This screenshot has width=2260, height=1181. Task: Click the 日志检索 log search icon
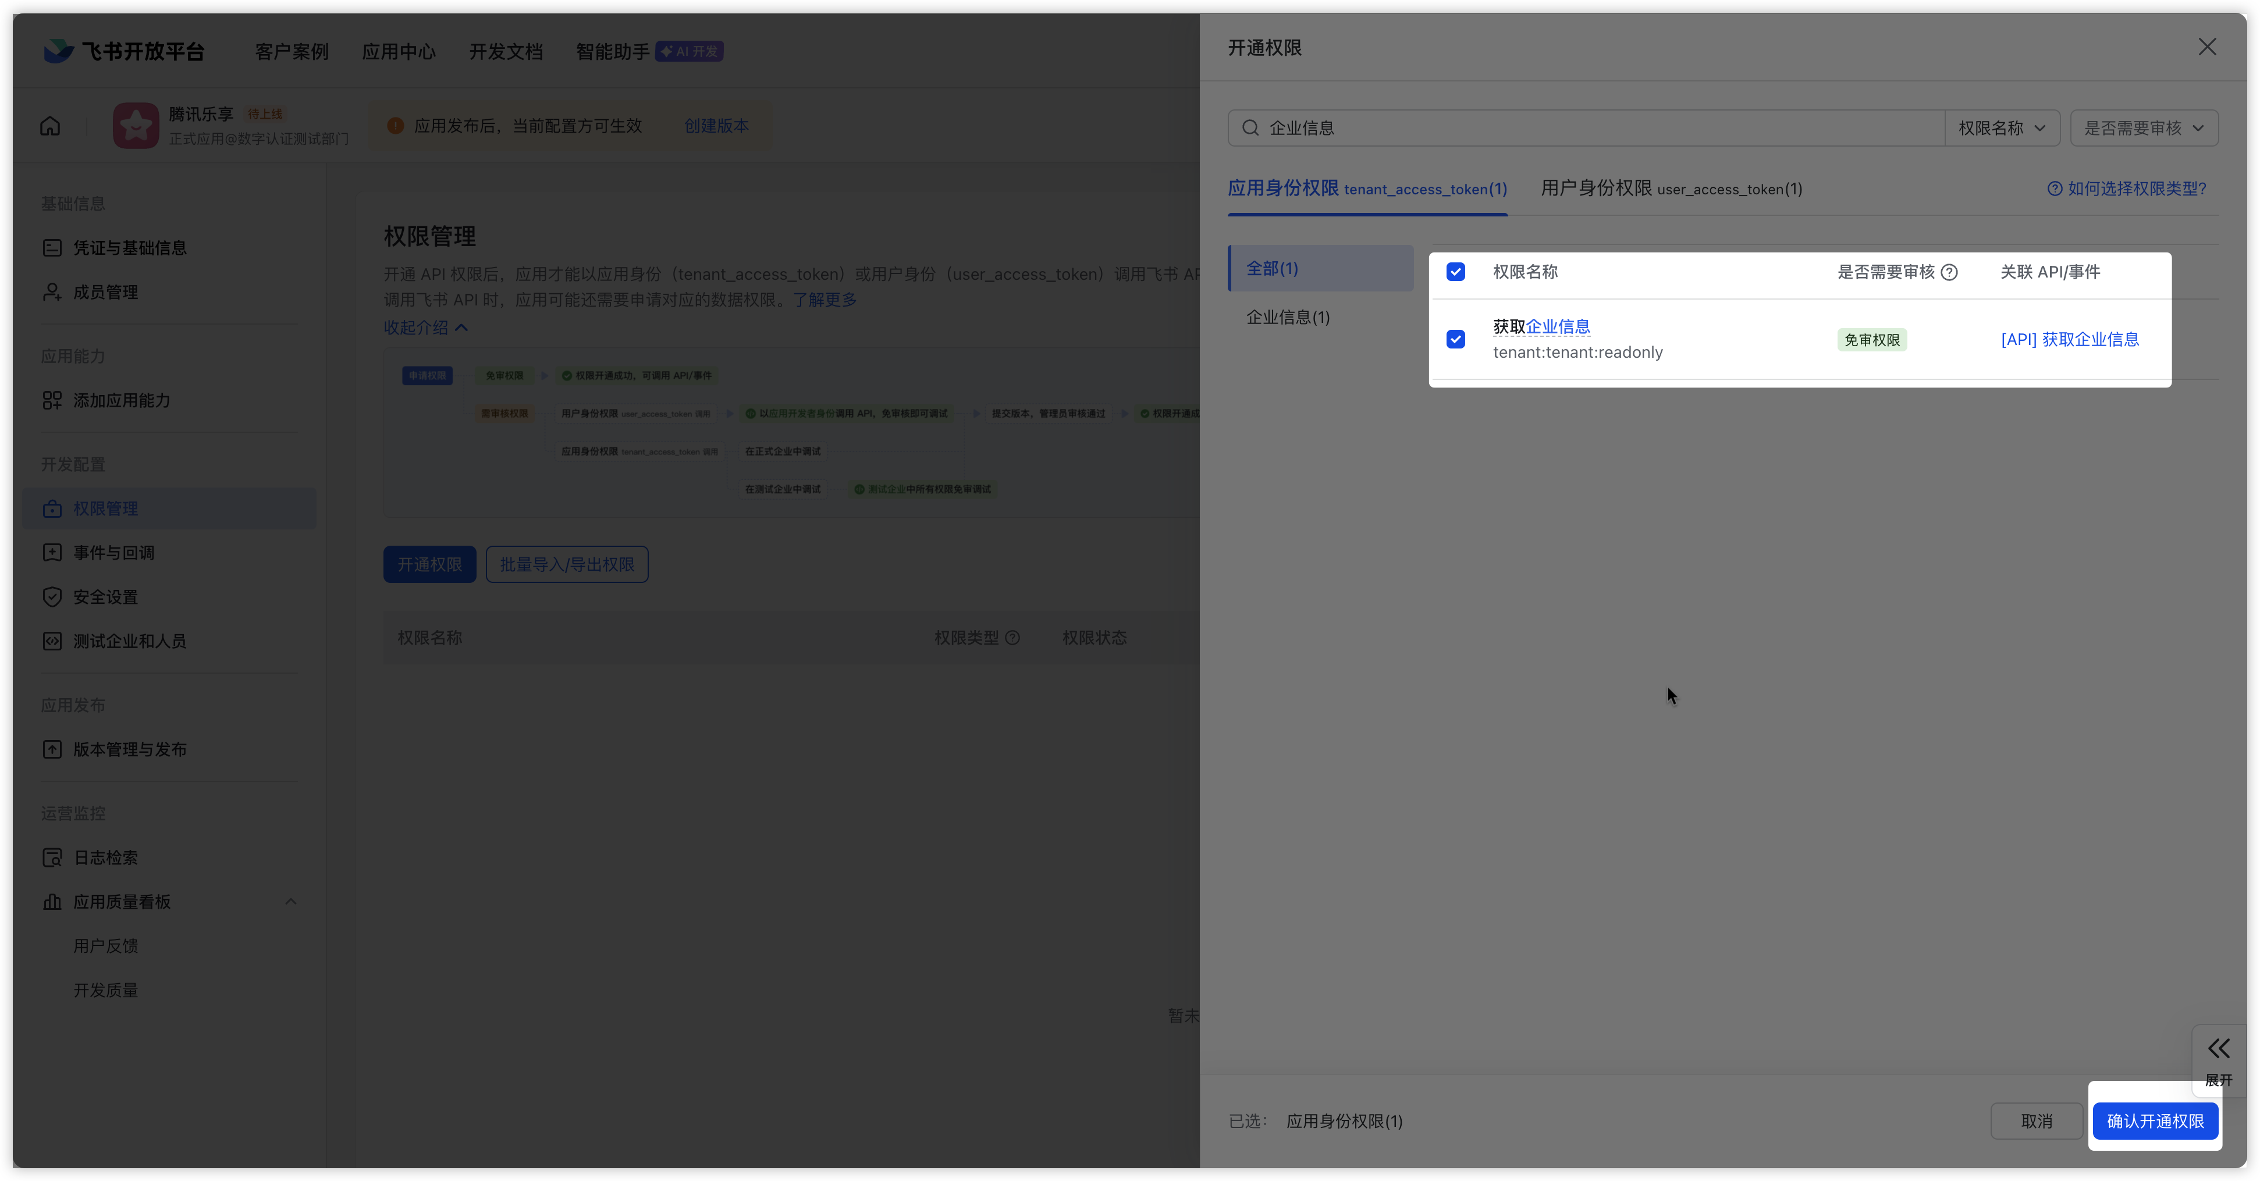(x=52, y=857)
